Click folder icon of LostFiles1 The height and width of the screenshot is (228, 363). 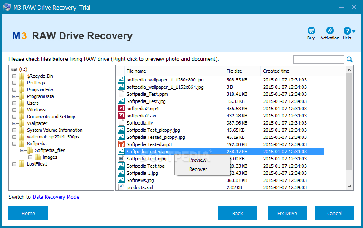pos(22,164)
